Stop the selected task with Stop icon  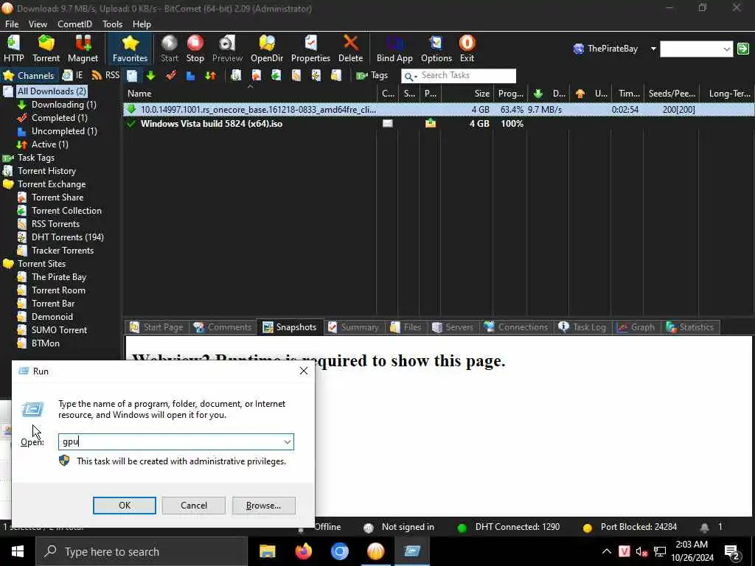pos(195,49)
